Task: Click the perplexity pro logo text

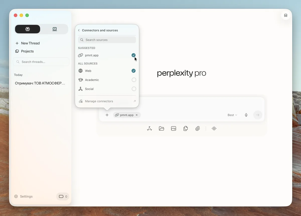Action: pos(181,73)
